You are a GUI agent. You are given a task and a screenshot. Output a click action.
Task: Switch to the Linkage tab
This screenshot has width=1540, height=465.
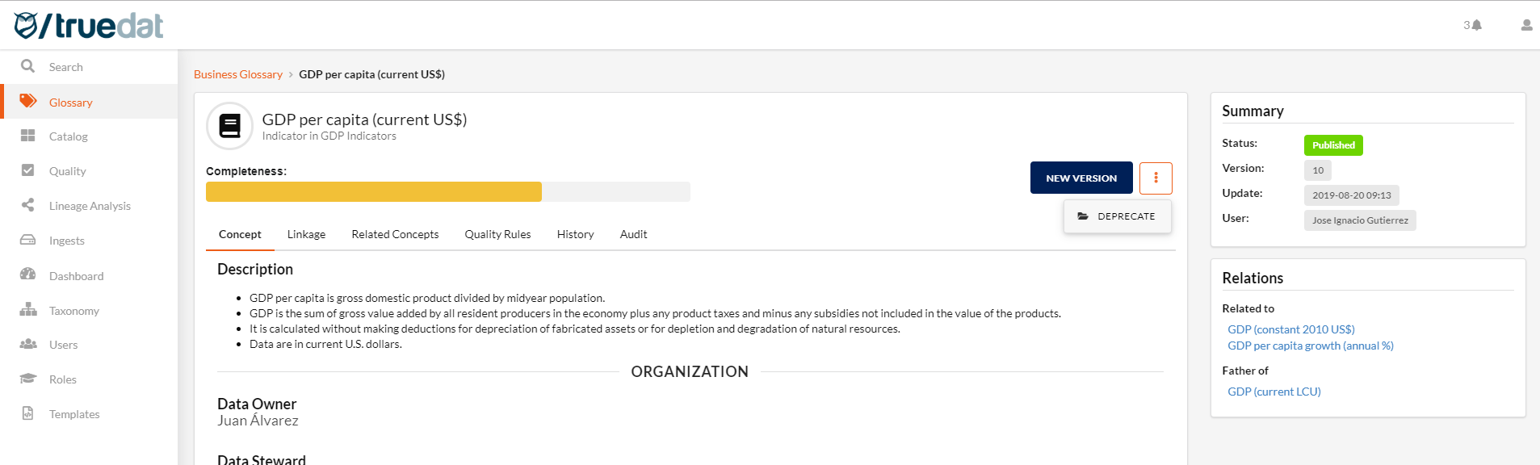[306, 234]
